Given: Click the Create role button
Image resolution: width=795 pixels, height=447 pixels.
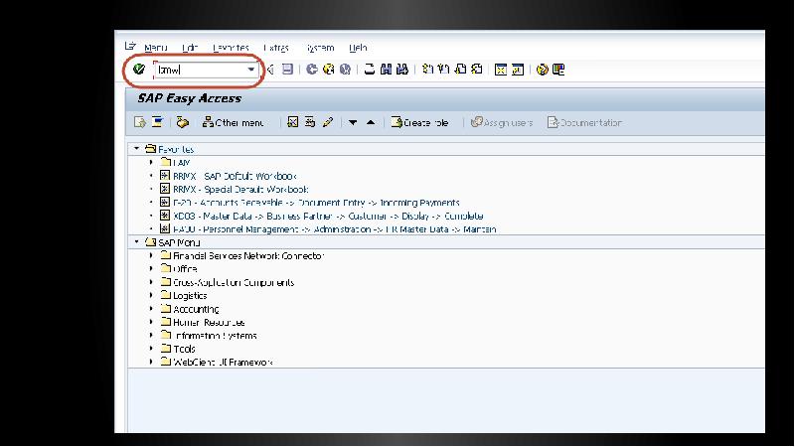Looking at the screenshot, I should (x=419, y=123).
